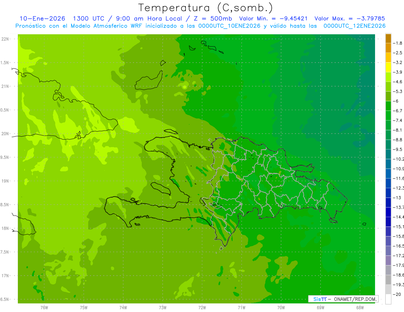Select the white swatch below -20
The height and width of the screenshot is (312, 404).
click(388, 299)
